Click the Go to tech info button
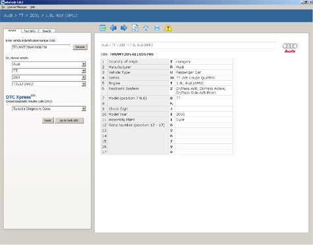The height and width of the screenshot is (245, 313). tap(69, 120)
